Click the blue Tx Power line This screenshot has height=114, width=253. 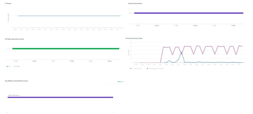(69, 16)
